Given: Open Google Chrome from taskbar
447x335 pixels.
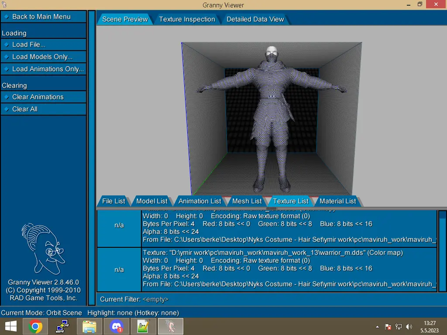Looking at the screenshot, I should click(35, 326).
